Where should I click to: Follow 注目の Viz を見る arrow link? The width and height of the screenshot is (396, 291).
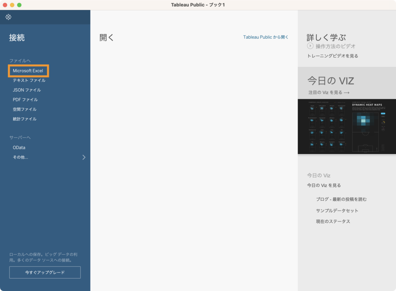pos(329,92)
